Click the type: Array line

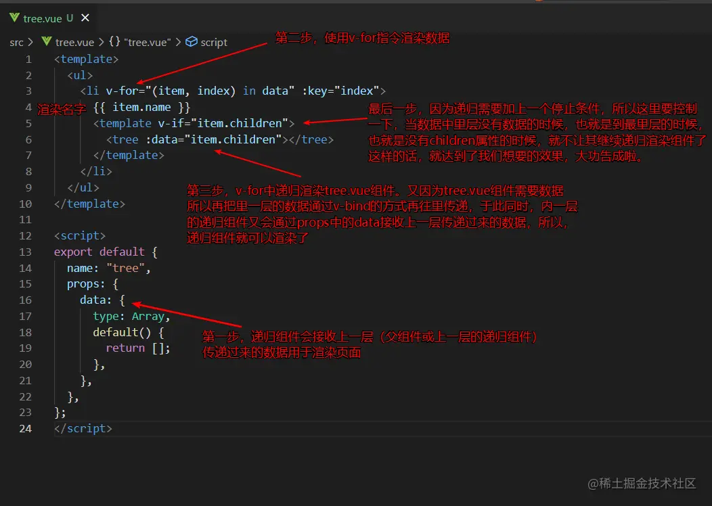tap(132, 317)
